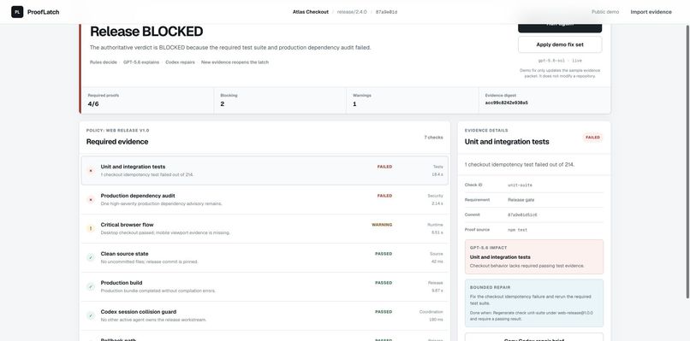
Task: Click the passed check icon for Codex session collision guard
Action: [x=91, y=315]
